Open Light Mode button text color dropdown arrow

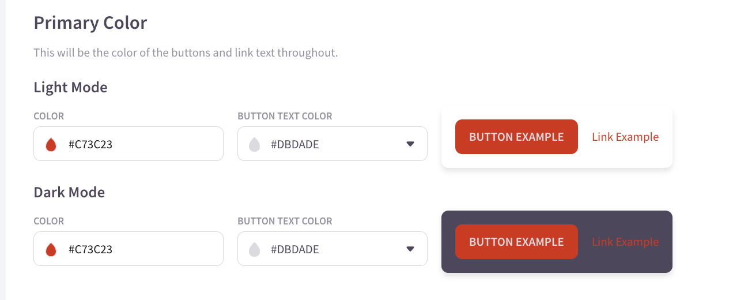(x=410, y=144)
